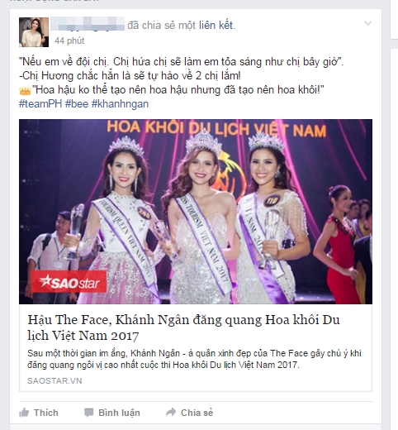
Task: Click the Bình luận speech bubble icon
Action: (88, 413)
